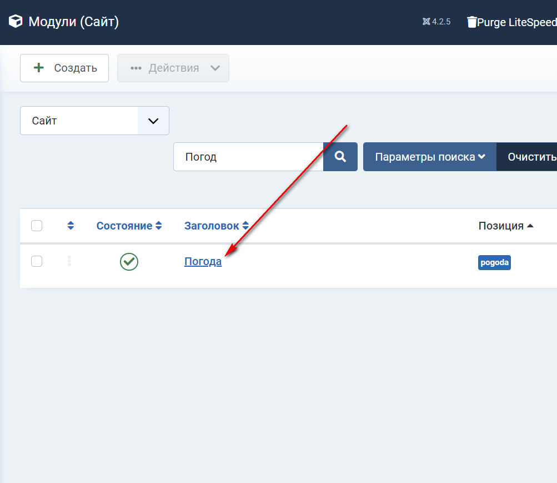Sort table by Состояние column
Screen dimensions: 557x483
(x=129, y=226)
